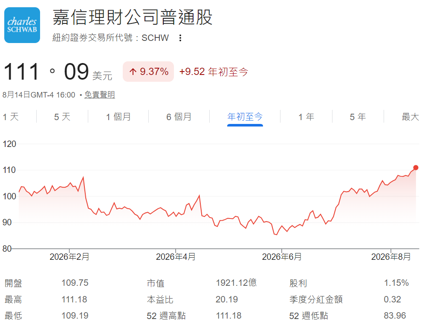Select the 6 個月 range tab
The image size is (422, 322).
tap(179, 117)
